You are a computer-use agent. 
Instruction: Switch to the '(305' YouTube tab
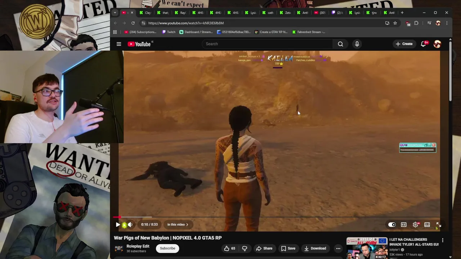320,13
